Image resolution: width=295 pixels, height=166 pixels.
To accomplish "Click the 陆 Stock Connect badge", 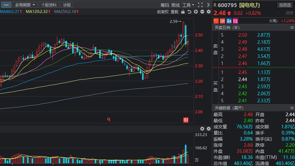I will click(235, 21).
